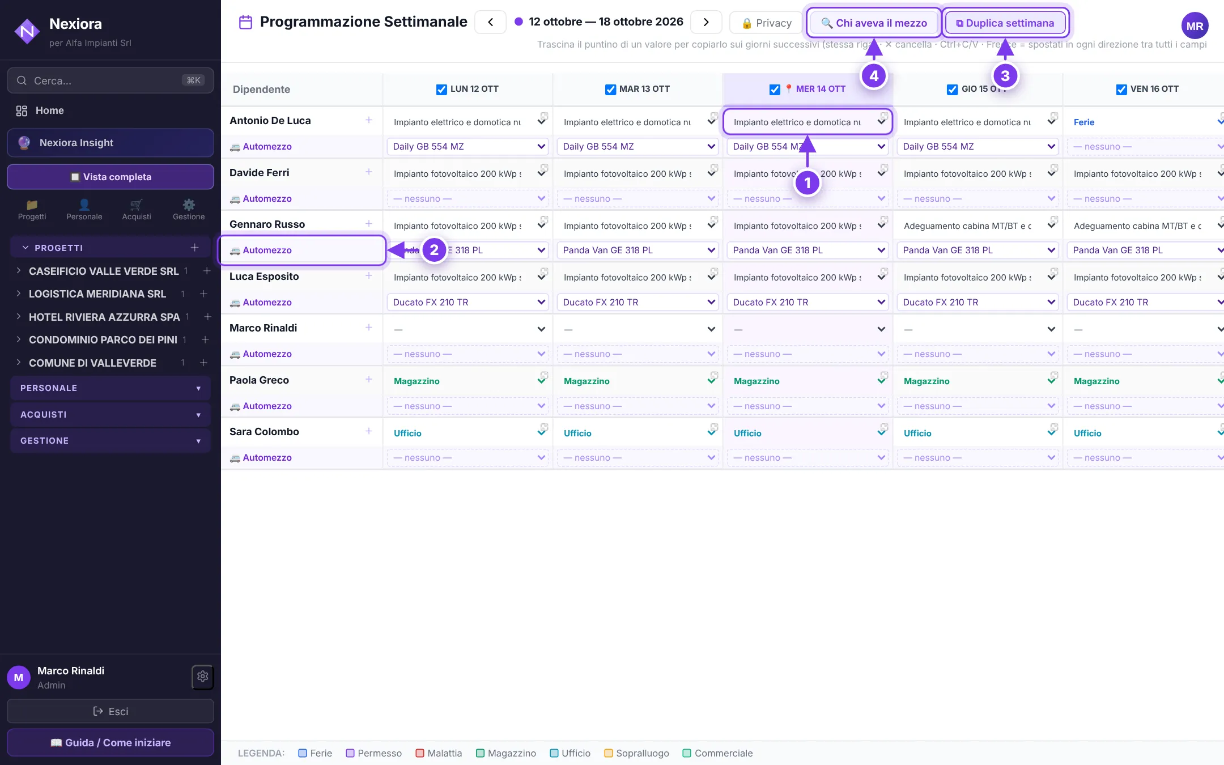
Task: Click the Ferie legend color swatch
Action: pos(303,753)
